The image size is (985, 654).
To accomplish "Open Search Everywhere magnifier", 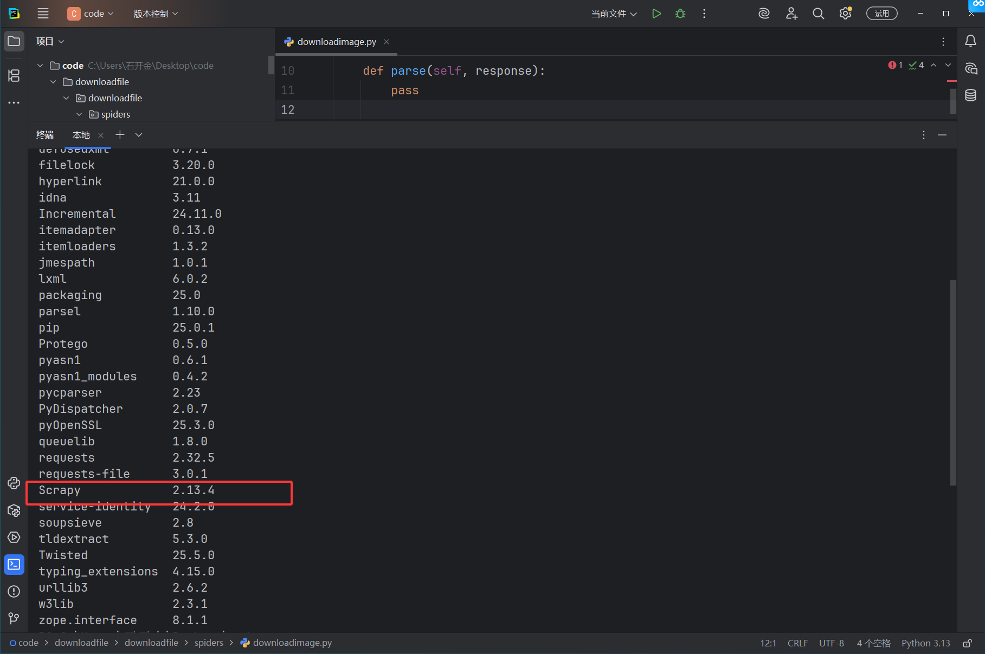I will (x=819, y=14).
